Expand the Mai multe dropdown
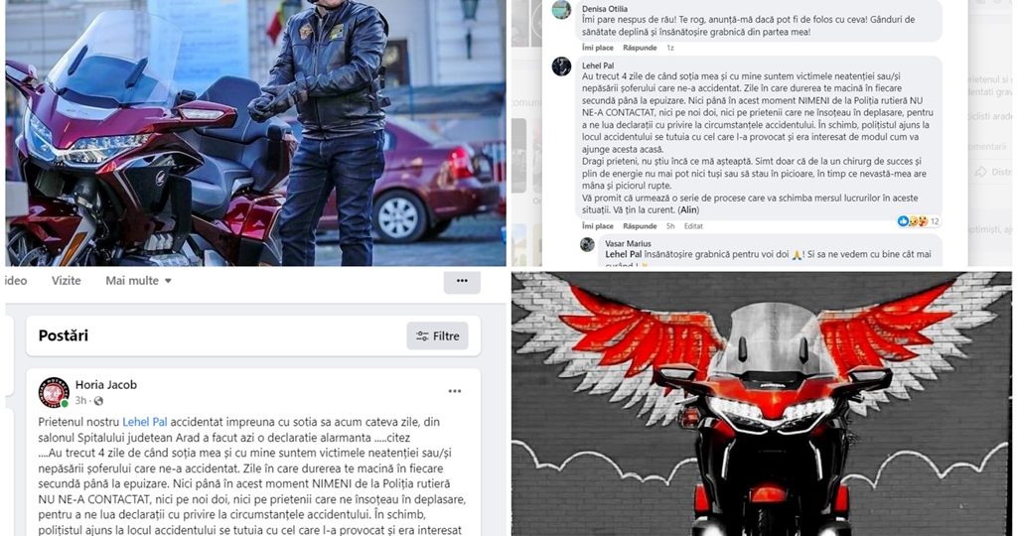Screen dimensions: 1017x536 tap(139, 281)
